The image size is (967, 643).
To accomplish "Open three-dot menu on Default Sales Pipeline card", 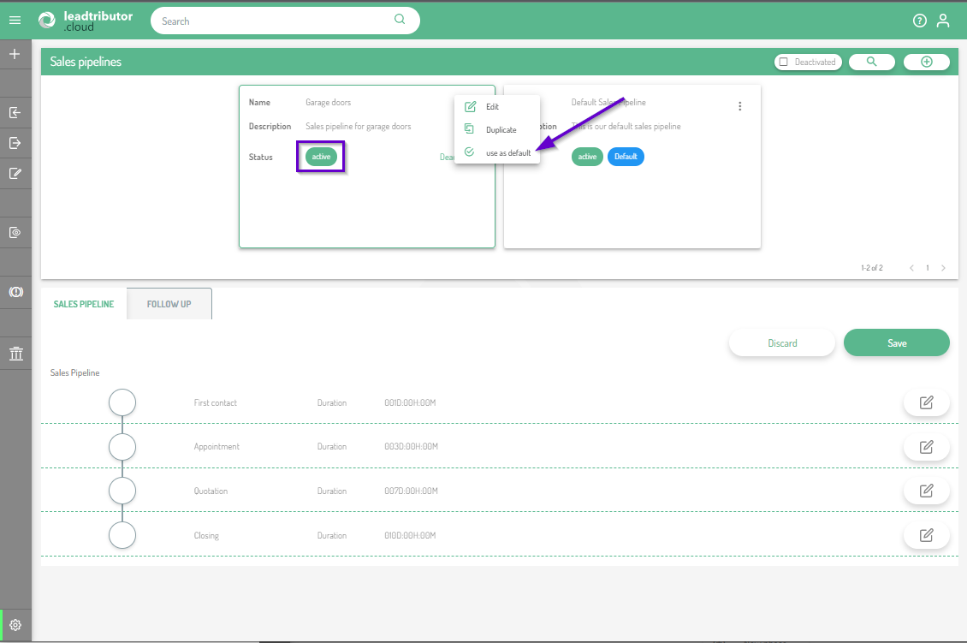I will (x=739, y=106).
